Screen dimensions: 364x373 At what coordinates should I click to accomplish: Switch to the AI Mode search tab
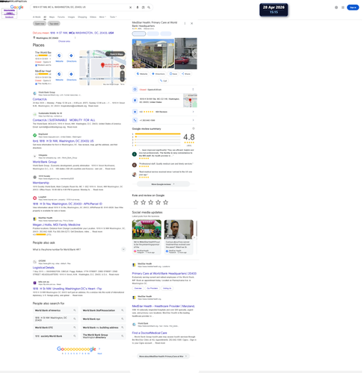[x=37, y=17]
